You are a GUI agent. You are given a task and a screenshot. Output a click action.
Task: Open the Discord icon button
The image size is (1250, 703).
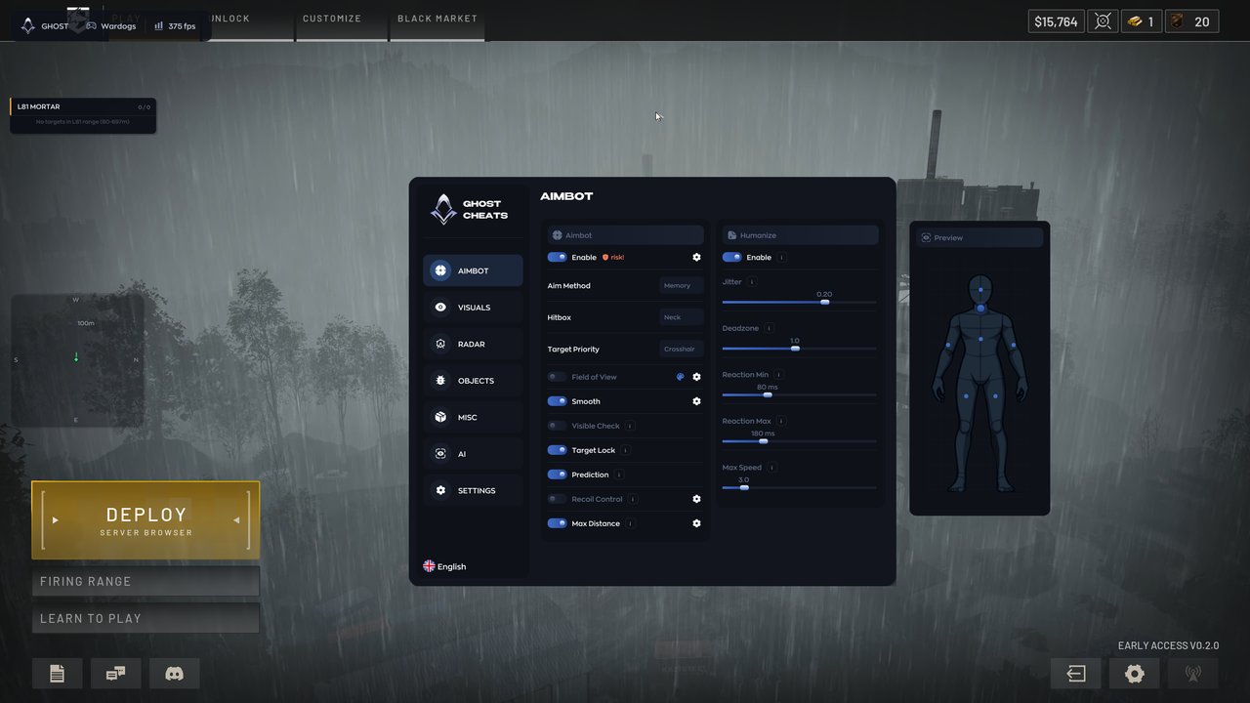tap(175, 674)
